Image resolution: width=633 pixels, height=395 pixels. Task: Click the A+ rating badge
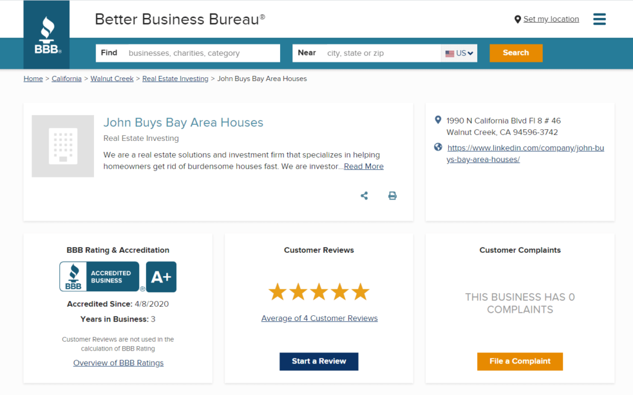point(161,277)
